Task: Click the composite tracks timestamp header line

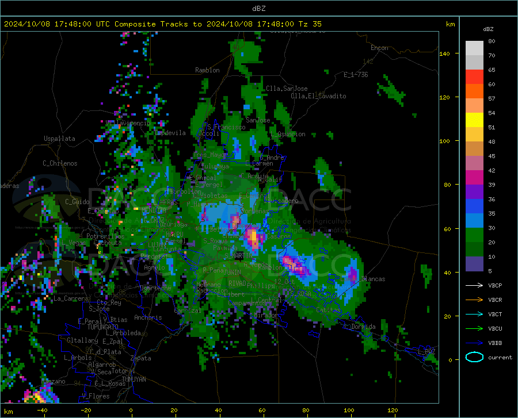Action: (x=162, y=24)
